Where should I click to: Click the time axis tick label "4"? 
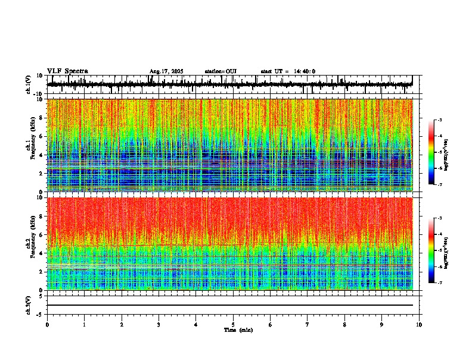coord(196,325)
